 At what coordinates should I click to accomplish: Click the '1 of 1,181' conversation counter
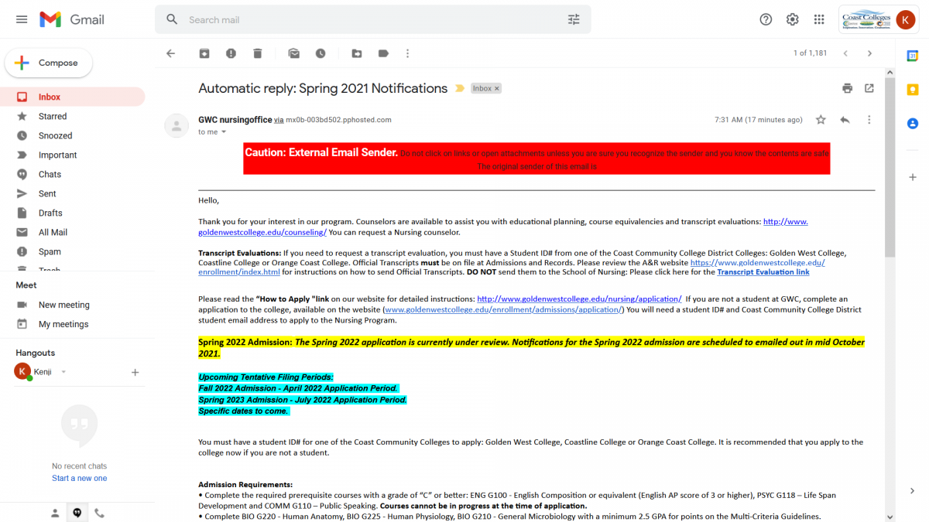click(x=810, y=53)
